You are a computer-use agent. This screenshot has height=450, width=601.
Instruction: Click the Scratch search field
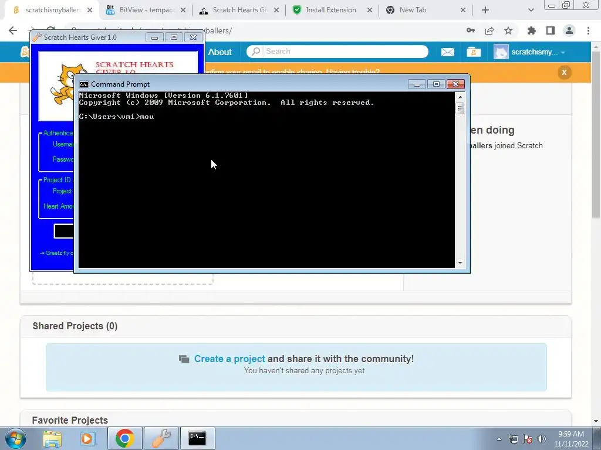click(337, 52)
